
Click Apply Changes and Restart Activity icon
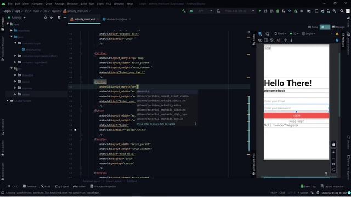tap(265, 11)
